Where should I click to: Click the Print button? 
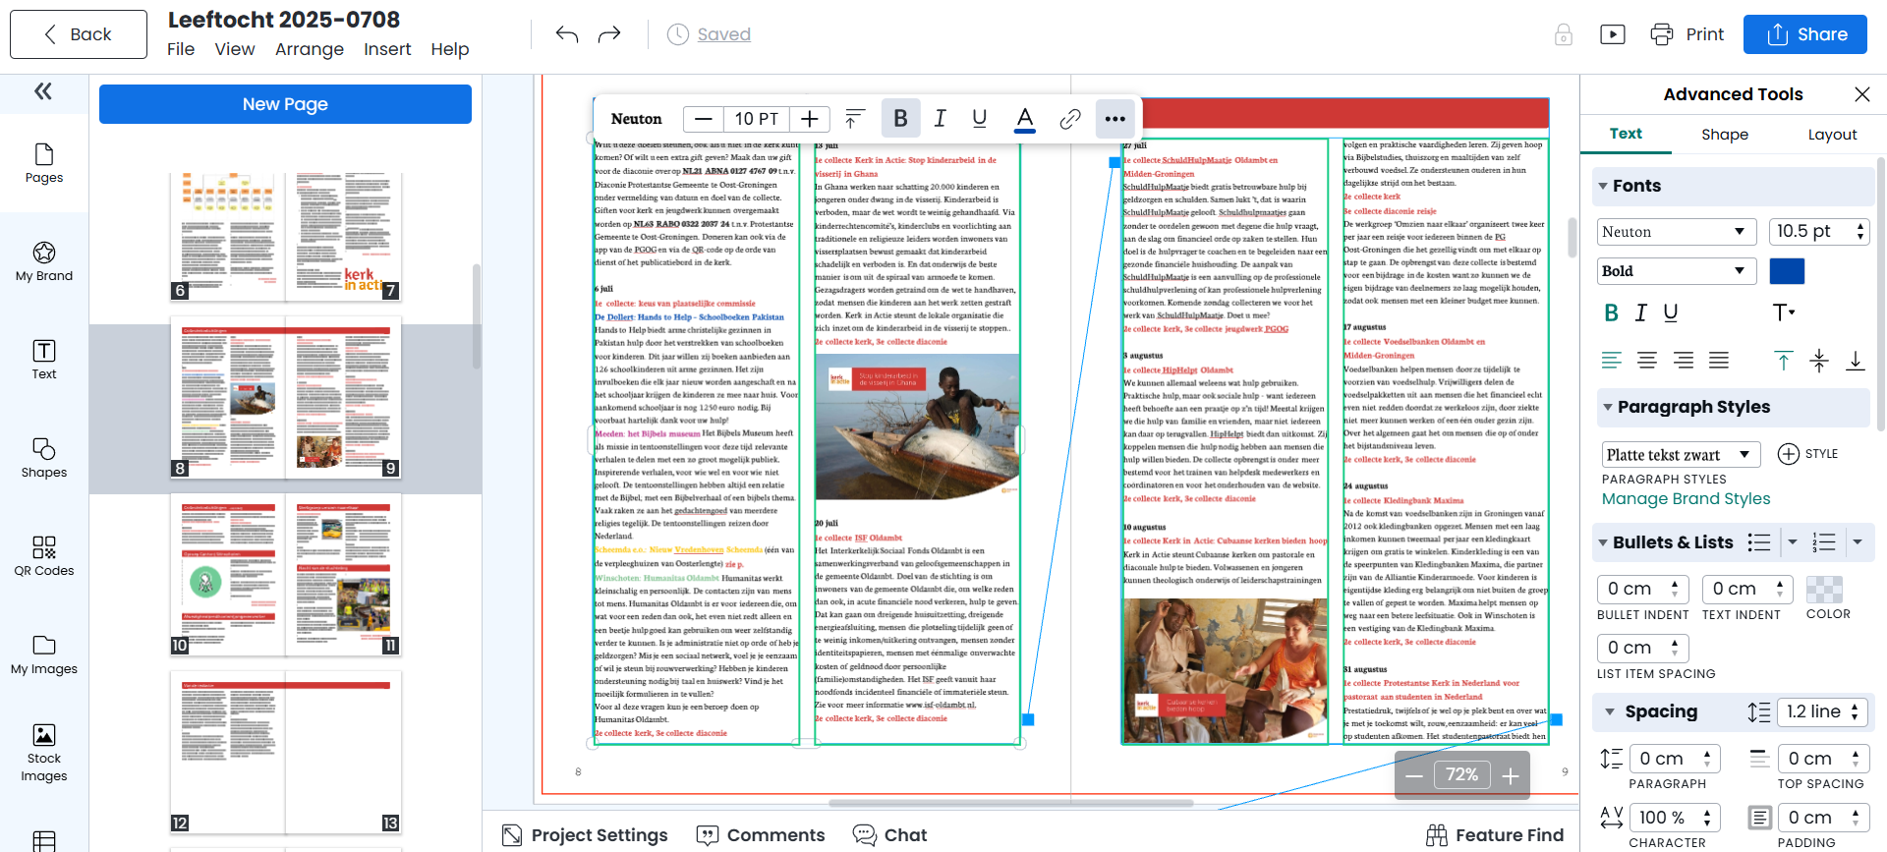coord(1687,34)
